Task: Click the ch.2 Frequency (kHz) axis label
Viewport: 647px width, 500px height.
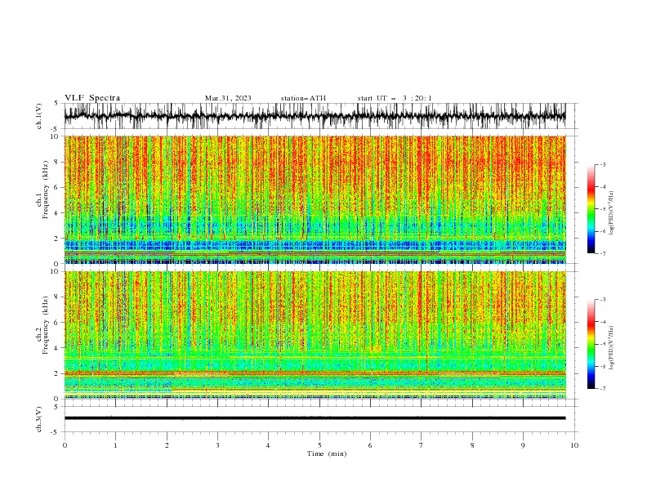Action: [x=42, y=325]
